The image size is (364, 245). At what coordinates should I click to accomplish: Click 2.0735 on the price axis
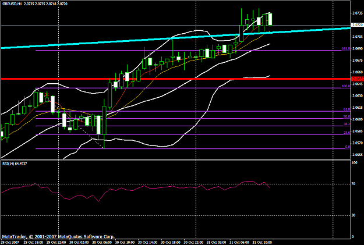pyautogui.click(x=358, y=13)
